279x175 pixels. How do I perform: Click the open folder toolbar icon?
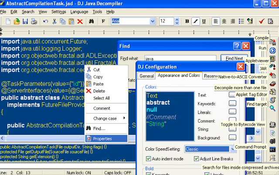pos(17,21)
